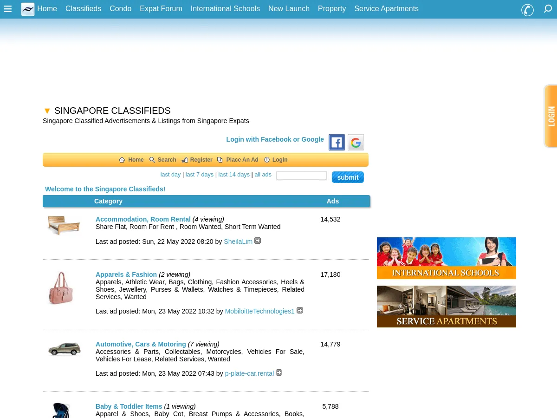Image resolution: width=557 pixels, height=418 pixels.
Task: Open the Accommodation, Room Rental category
Action: pyautogui.click(x=143, y=219)
